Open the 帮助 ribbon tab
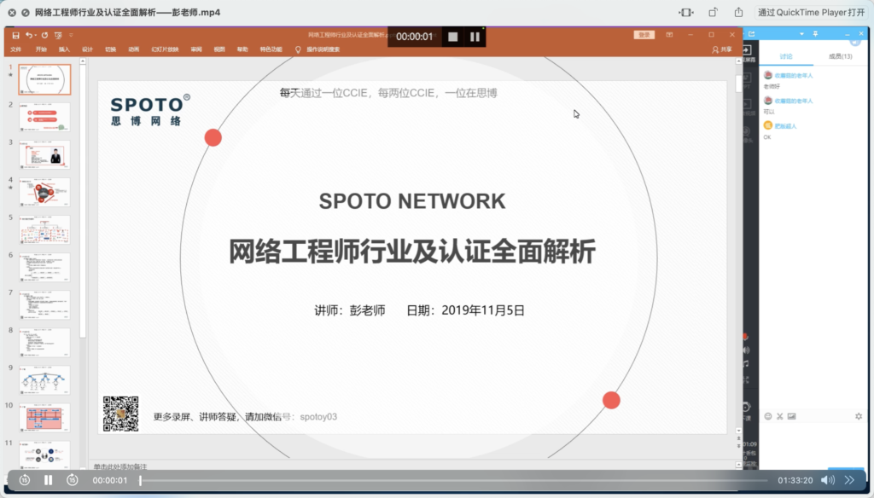This screenshot has height=498, width=874. [242, 49]
